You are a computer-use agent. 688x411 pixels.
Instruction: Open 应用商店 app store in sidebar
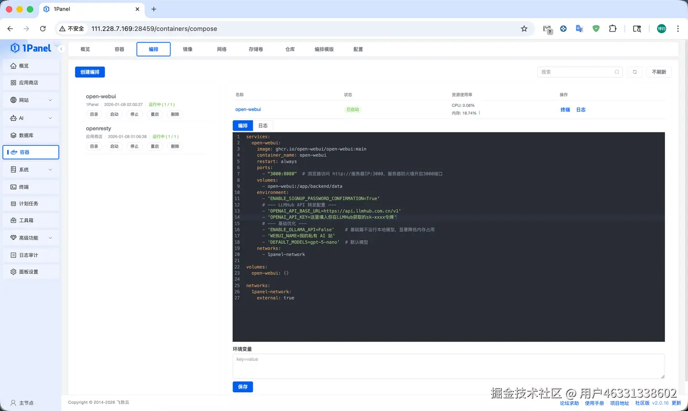pyautogui.click(x=31, y=83)
